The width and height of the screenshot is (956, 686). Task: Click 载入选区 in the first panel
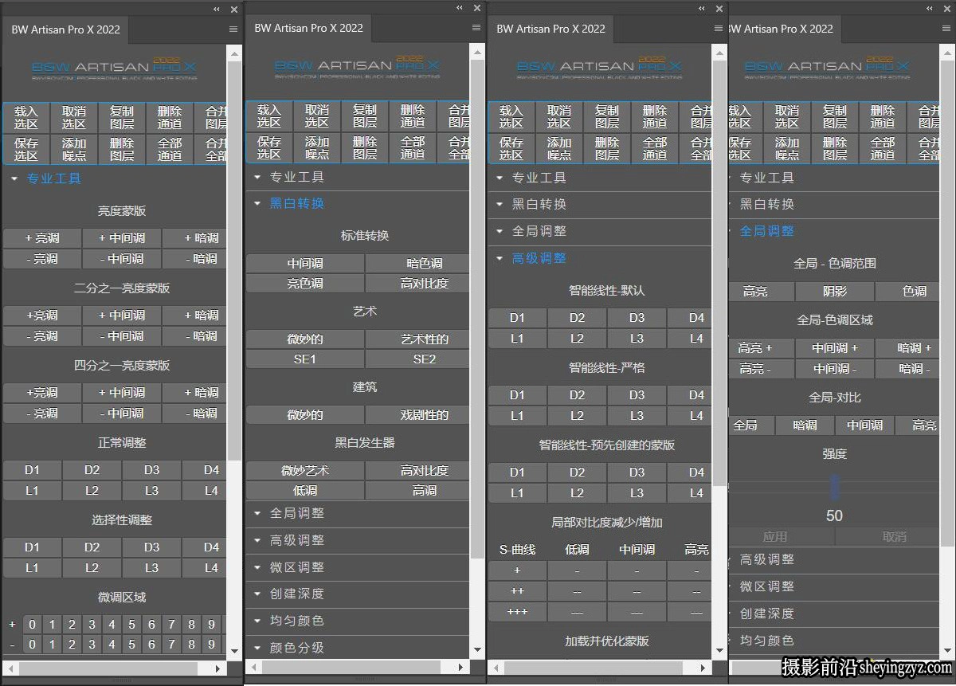coord(26,118)
